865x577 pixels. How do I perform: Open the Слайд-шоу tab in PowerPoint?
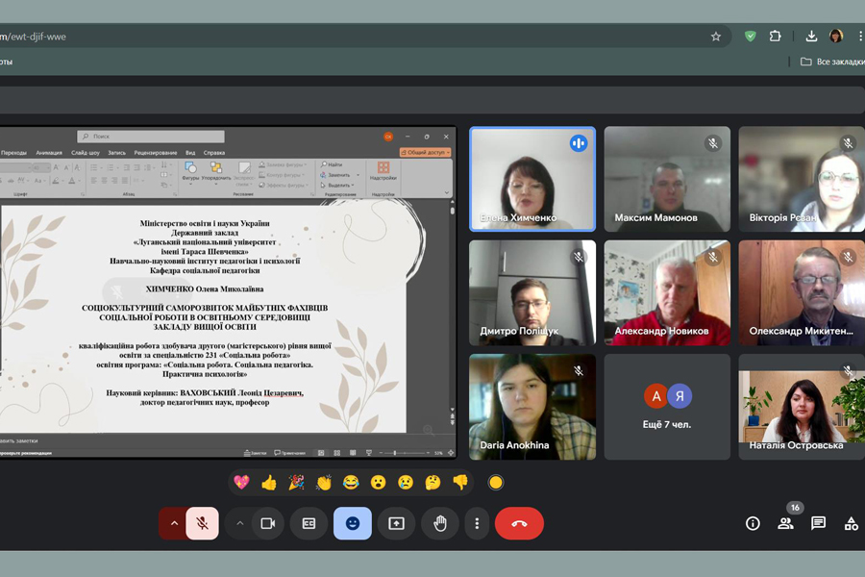(86, 153)
